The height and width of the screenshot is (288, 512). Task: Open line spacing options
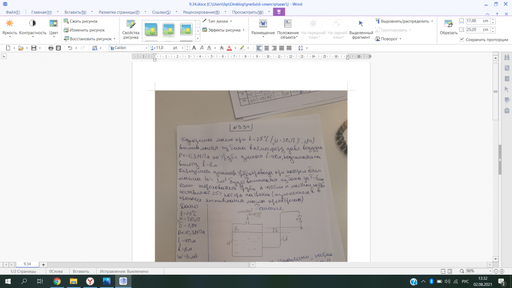point(301,48)
